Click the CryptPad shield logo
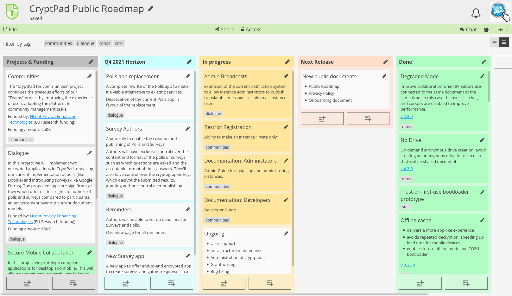 click(12, 12)
